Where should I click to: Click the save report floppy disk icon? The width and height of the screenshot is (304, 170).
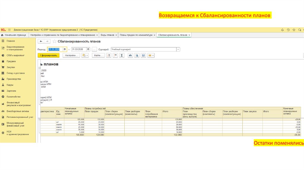tap(143, 55)
